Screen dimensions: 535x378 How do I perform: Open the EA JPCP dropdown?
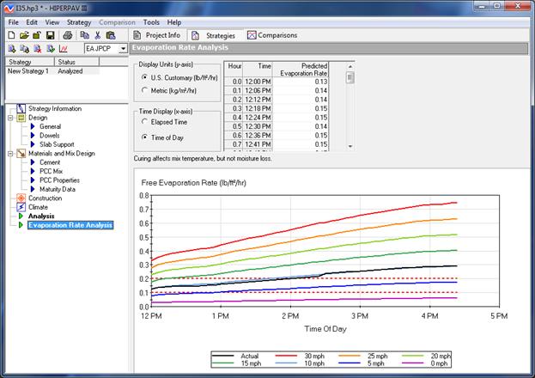pos(123,50)
